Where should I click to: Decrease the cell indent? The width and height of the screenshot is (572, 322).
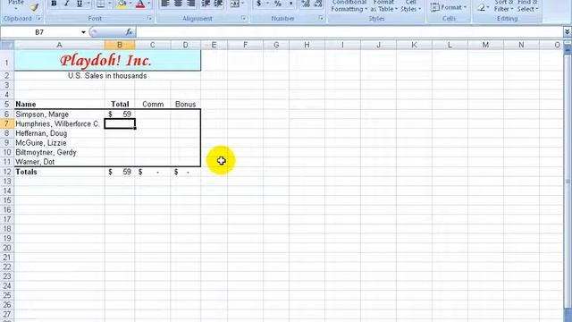point(206,4)
